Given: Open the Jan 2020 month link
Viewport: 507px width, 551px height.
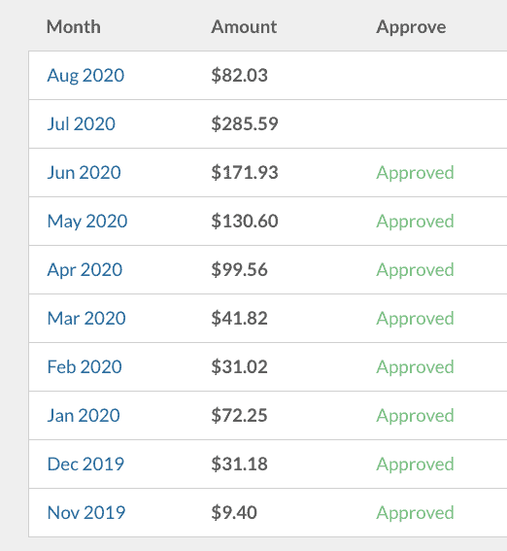Looking at the screenshot, I should tap(84, 415).
